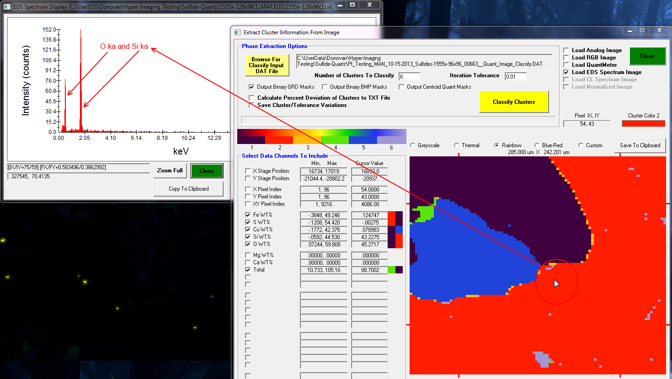Enable the Load Analog Image checkbox
Screen dimensions: 672x379
point(566,50)
